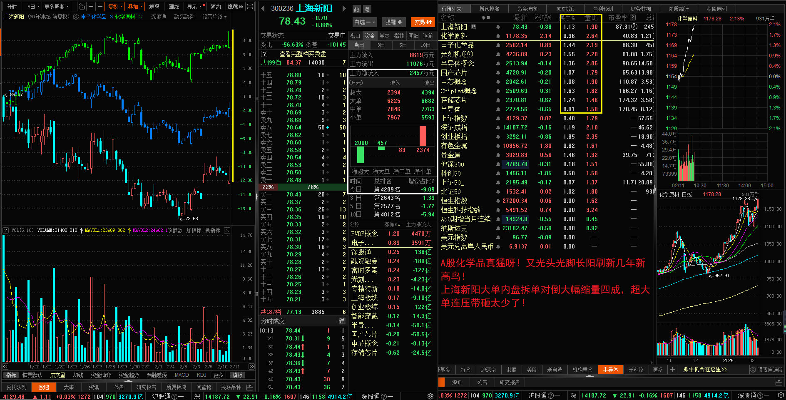Sort quote list by 涨幅% column header
The height and width of the screenshot is (400, 786).
(x=543, y=17)
